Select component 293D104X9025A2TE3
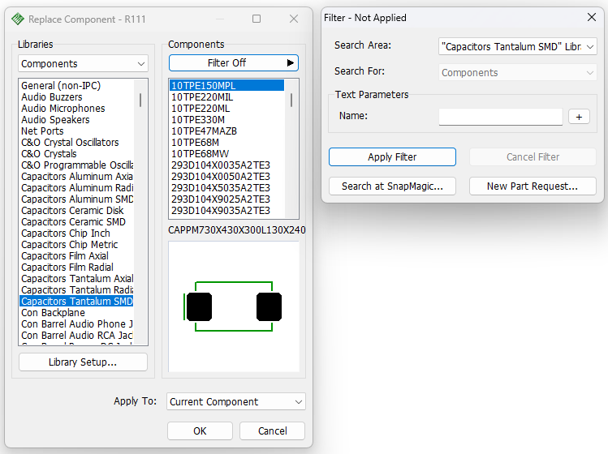 pos(226,199)
